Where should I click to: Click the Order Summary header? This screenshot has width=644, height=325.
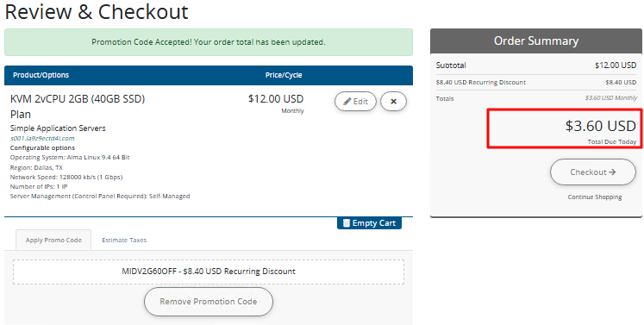tap(536, 41)
